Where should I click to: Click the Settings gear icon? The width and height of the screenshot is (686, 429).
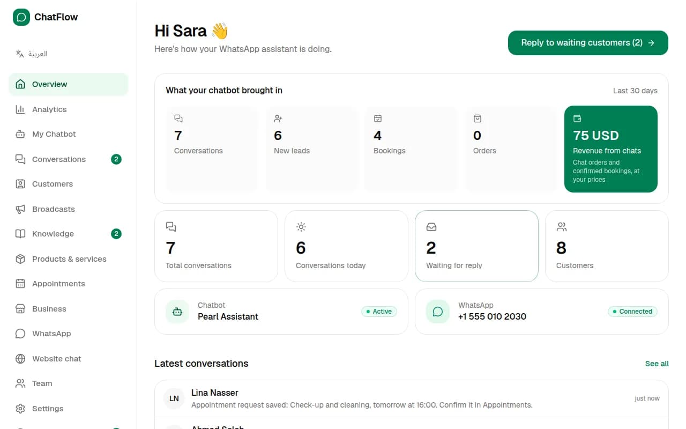point(20,409)
